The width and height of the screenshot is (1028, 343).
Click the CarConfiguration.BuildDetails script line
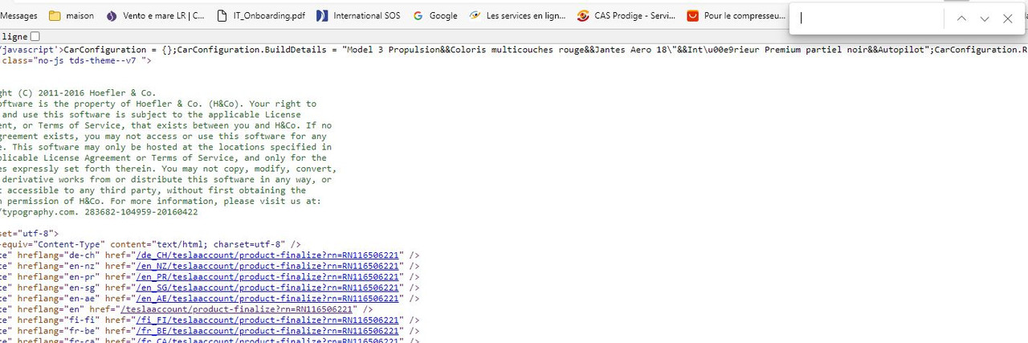[514, 50]
